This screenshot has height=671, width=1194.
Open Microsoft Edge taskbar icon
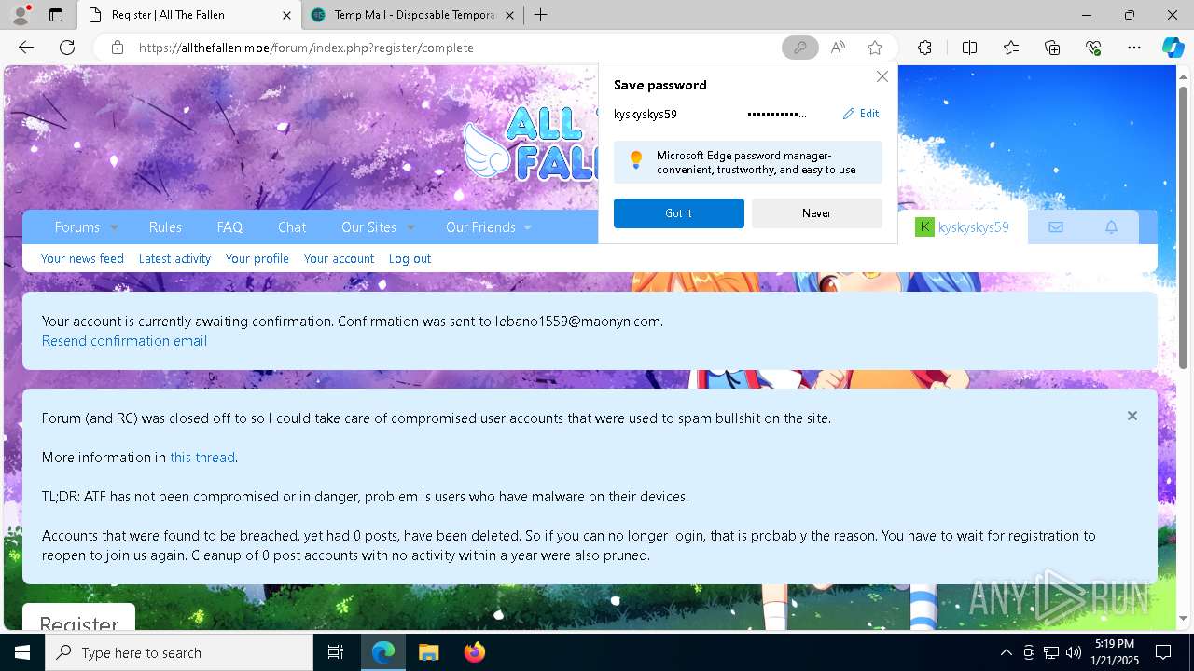point(383,652)
